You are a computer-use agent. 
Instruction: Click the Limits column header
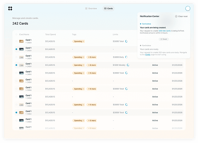[115, 34]
